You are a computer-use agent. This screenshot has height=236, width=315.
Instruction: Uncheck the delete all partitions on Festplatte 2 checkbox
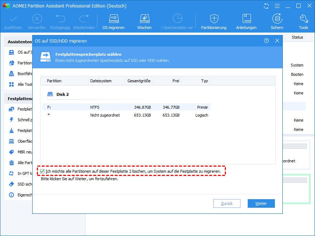pyautogui.click(x=42, y=171)
